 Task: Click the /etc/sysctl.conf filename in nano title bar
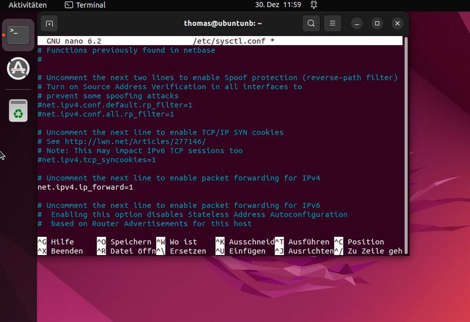click(229, 41)
